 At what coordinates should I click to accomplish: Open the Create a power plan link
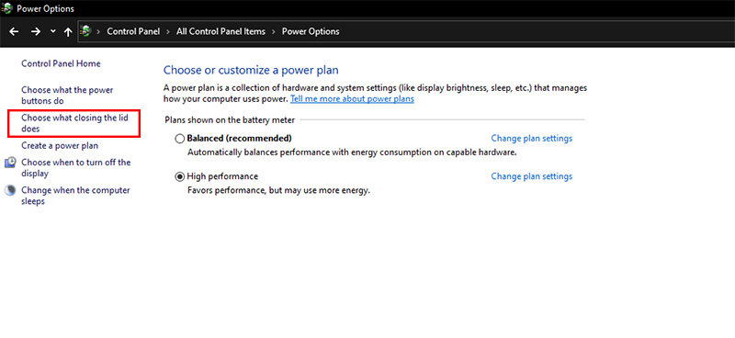[x=60, y=146]
